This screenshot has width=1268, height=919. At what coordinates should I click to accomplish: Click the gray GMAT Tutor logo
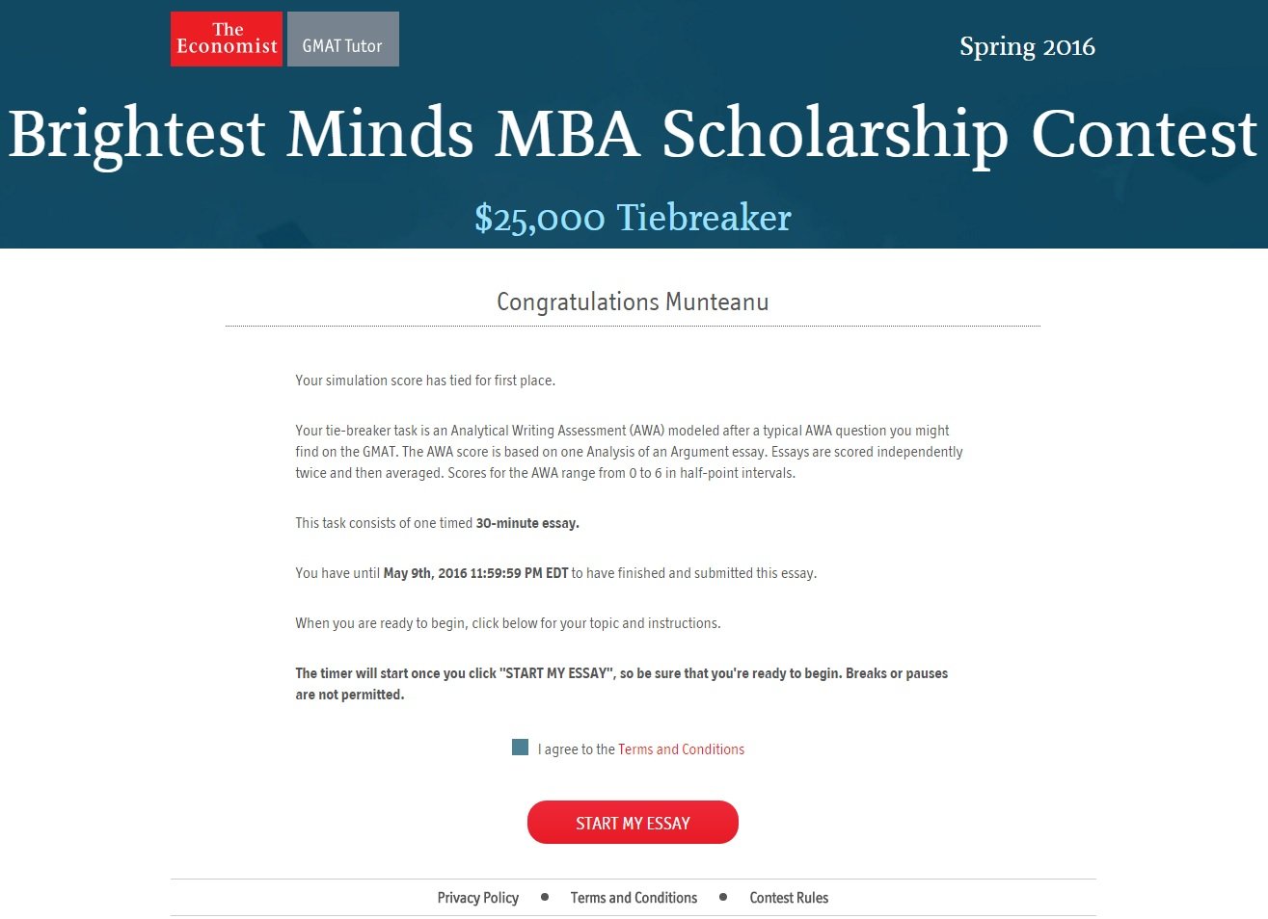(342, 39)
